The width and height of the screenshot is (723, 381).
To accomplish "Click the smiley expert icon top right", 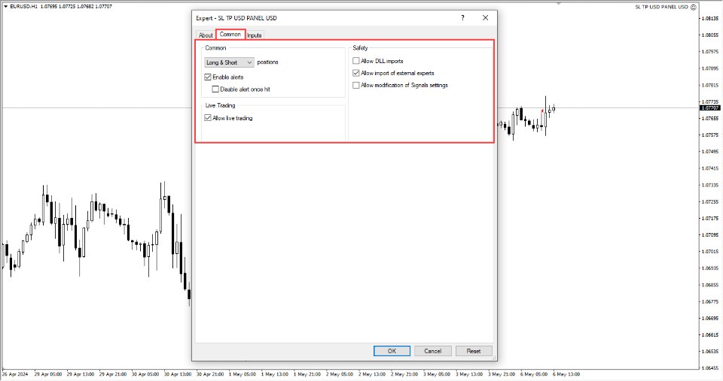I will click(694, 7).
